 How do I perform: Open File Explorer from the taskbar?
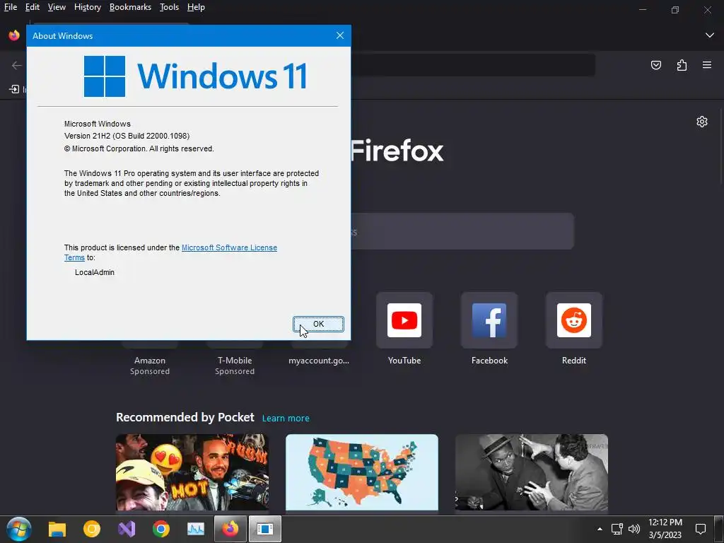click(57, 529)
